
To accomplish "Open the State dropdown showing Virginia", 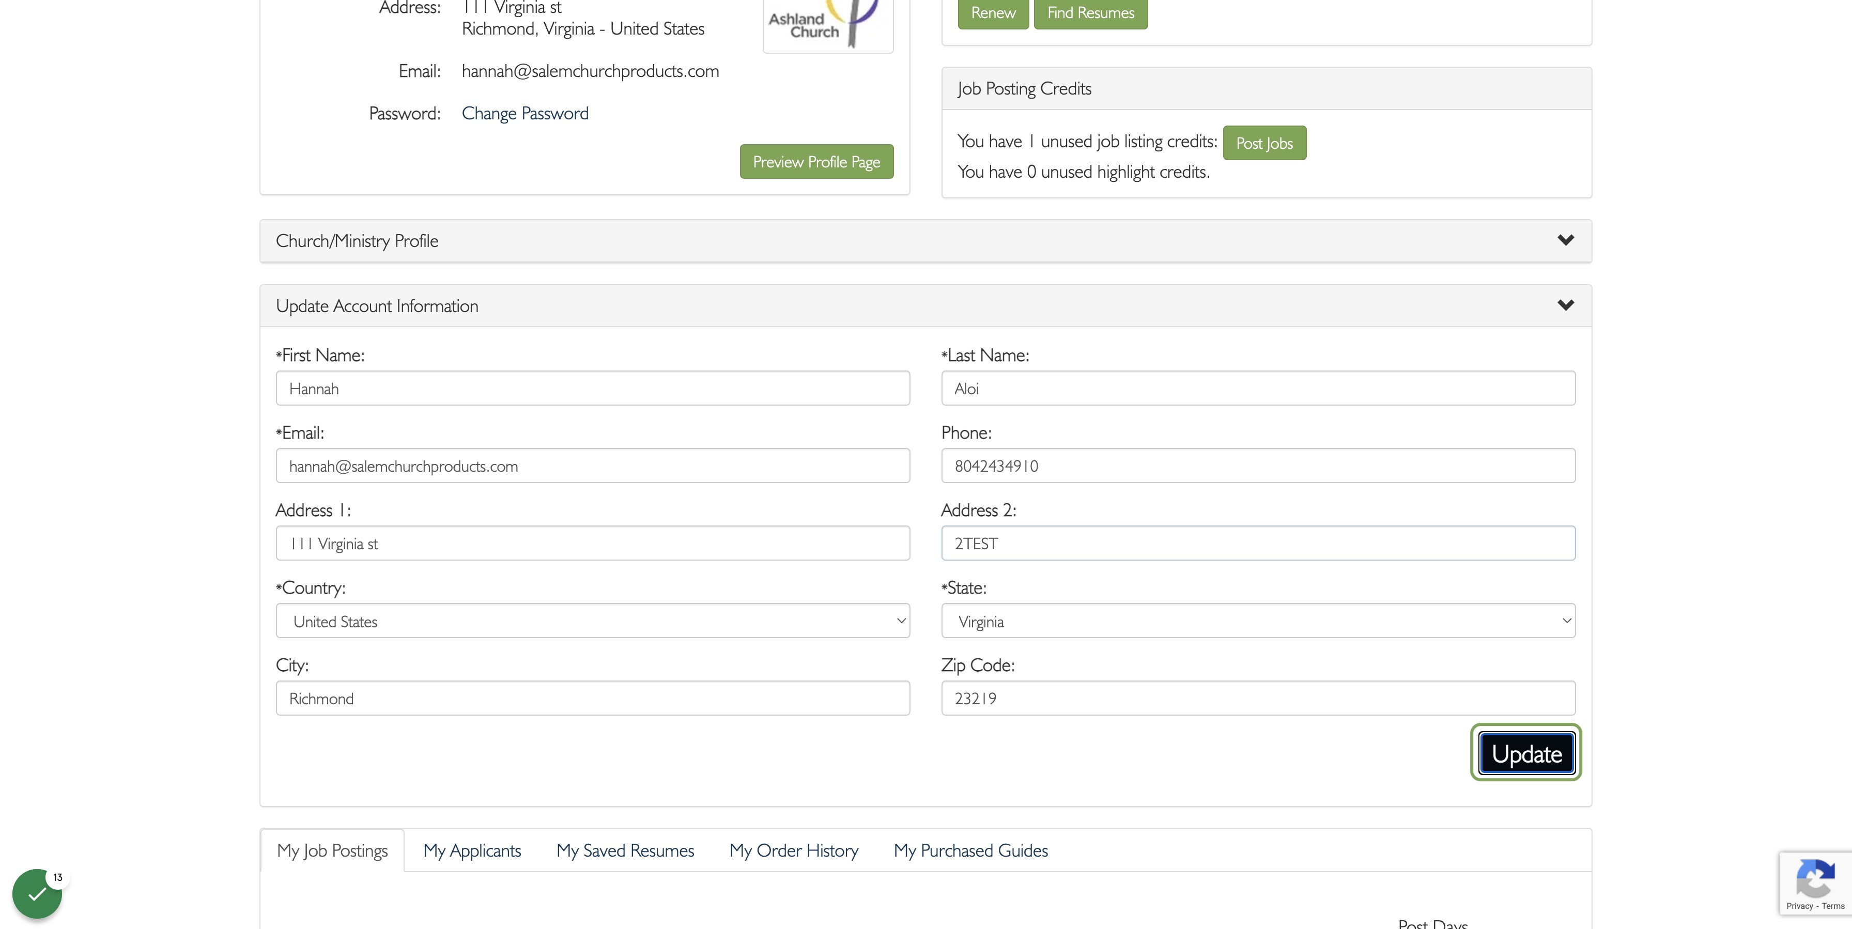I will [x=1258, y=621].
